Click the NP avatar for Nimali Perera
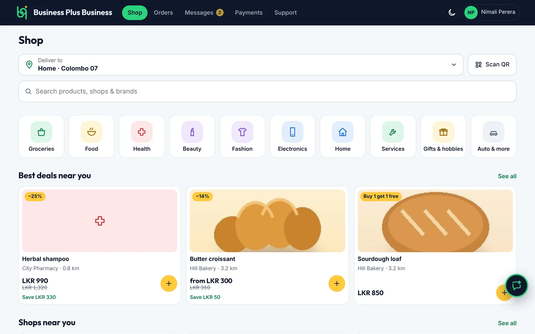This screenshot has height=334, width=535. click(471, 13)
